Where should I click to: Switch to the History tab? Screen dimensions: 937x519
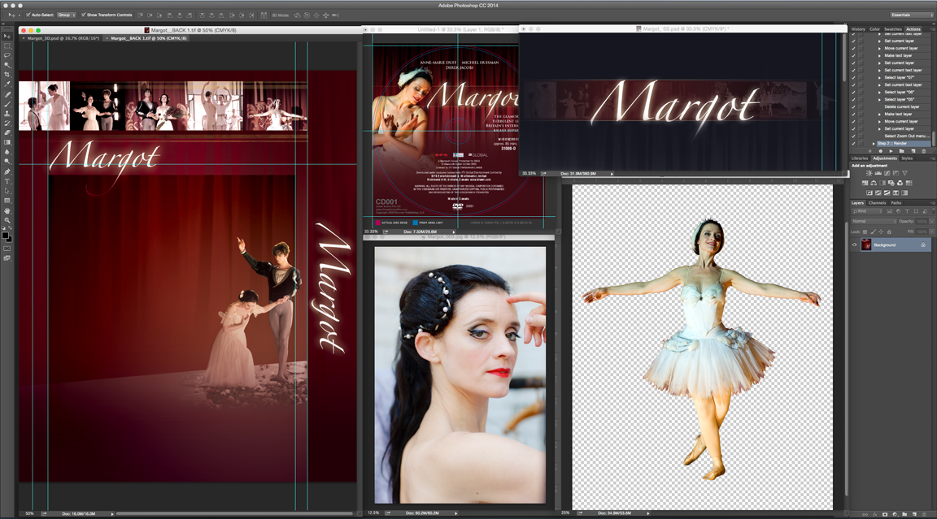[858, 29]
